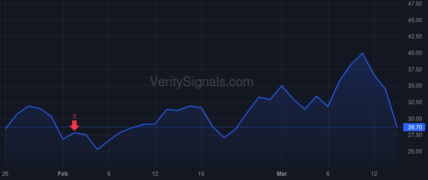This screenshot has width=428, height=180.
Task: Click the red sell signal arrow
Action: (x=74, y=126)
